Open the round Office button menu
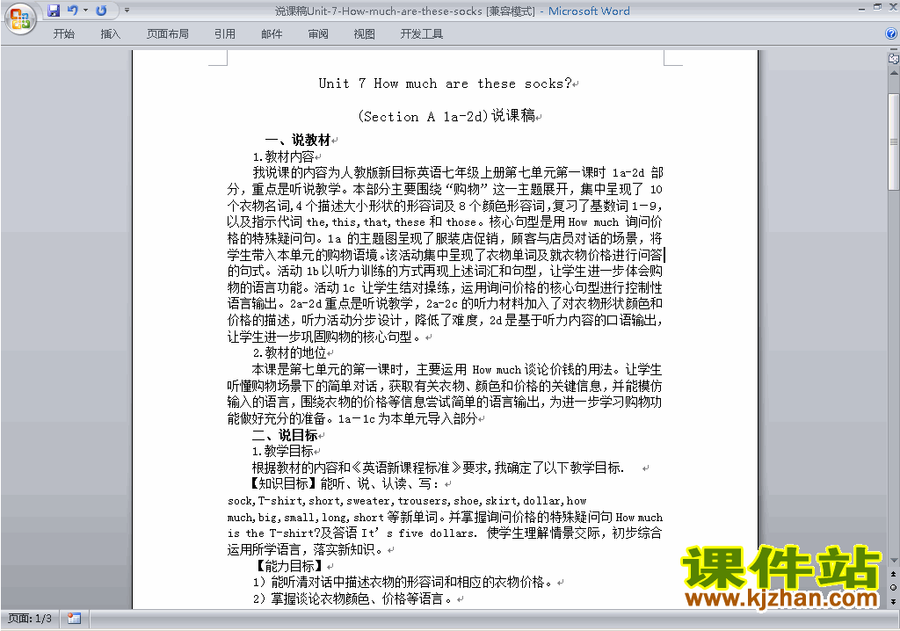 pos(20,18)
